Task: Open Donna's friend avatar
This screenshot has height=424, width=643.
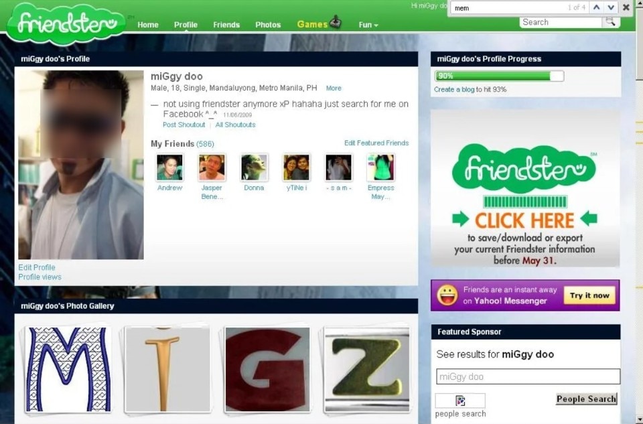Action: pos(254,167)
